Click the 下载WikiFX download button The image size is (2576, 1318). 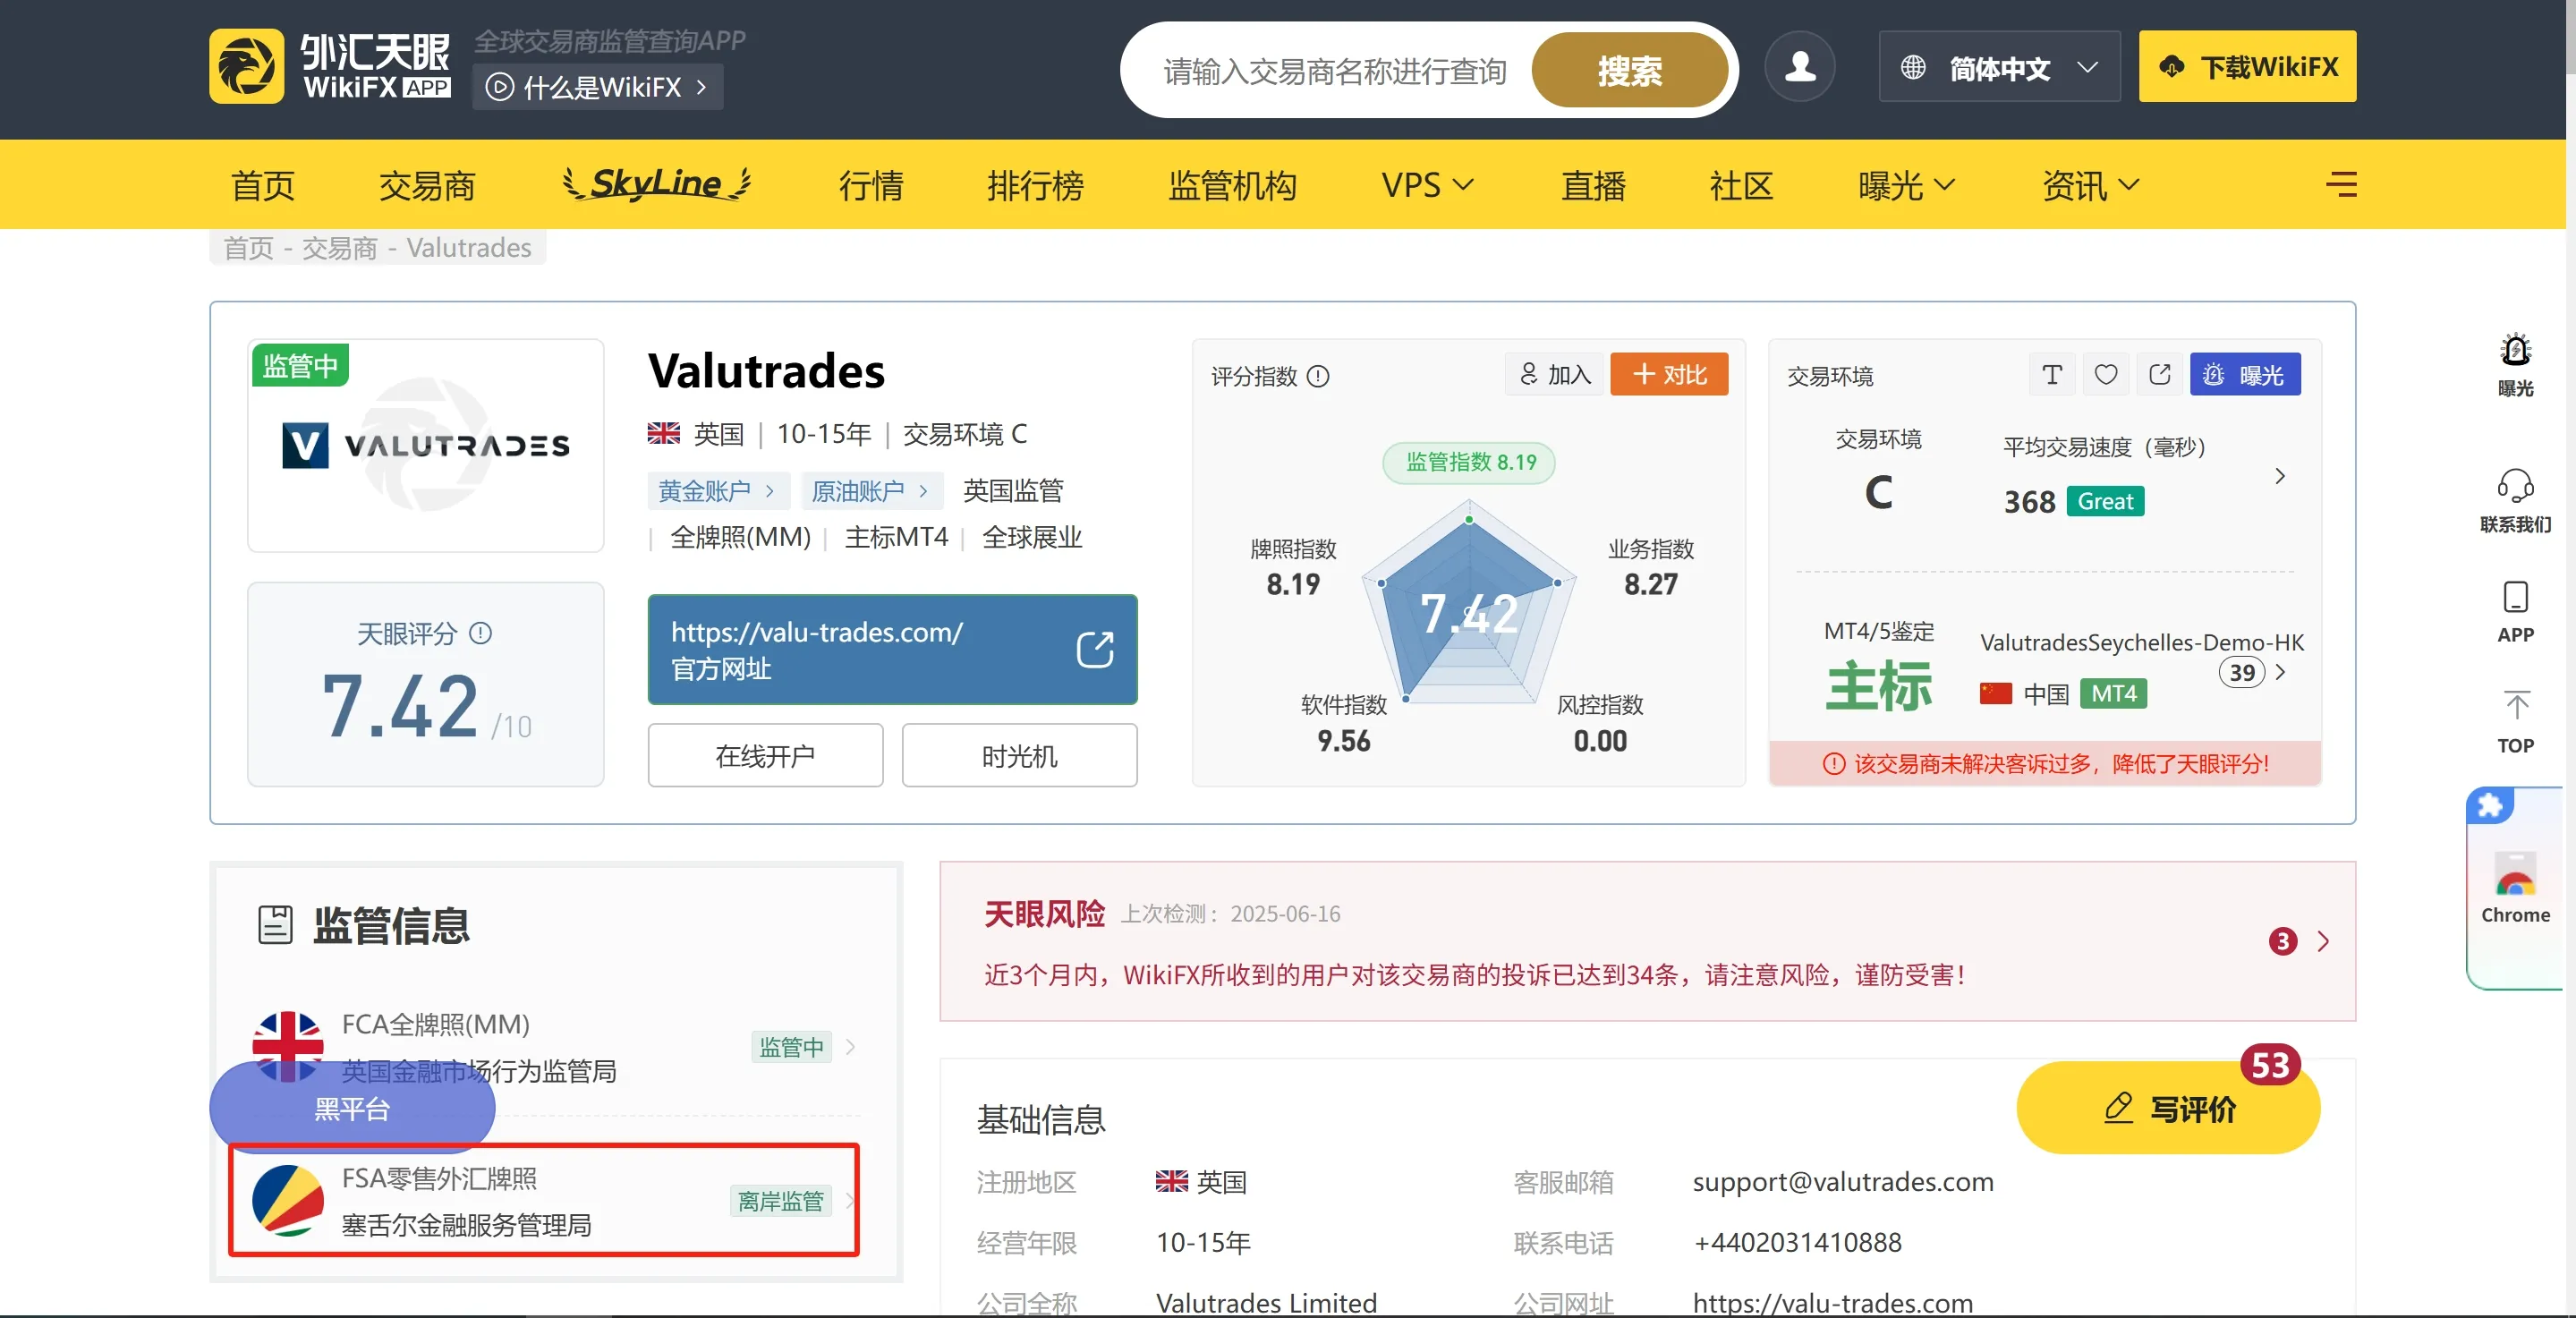2247,67
